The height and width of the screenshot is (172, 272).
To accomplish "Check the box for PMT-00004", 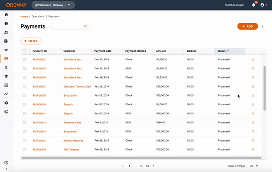I will tap(24, 78).
